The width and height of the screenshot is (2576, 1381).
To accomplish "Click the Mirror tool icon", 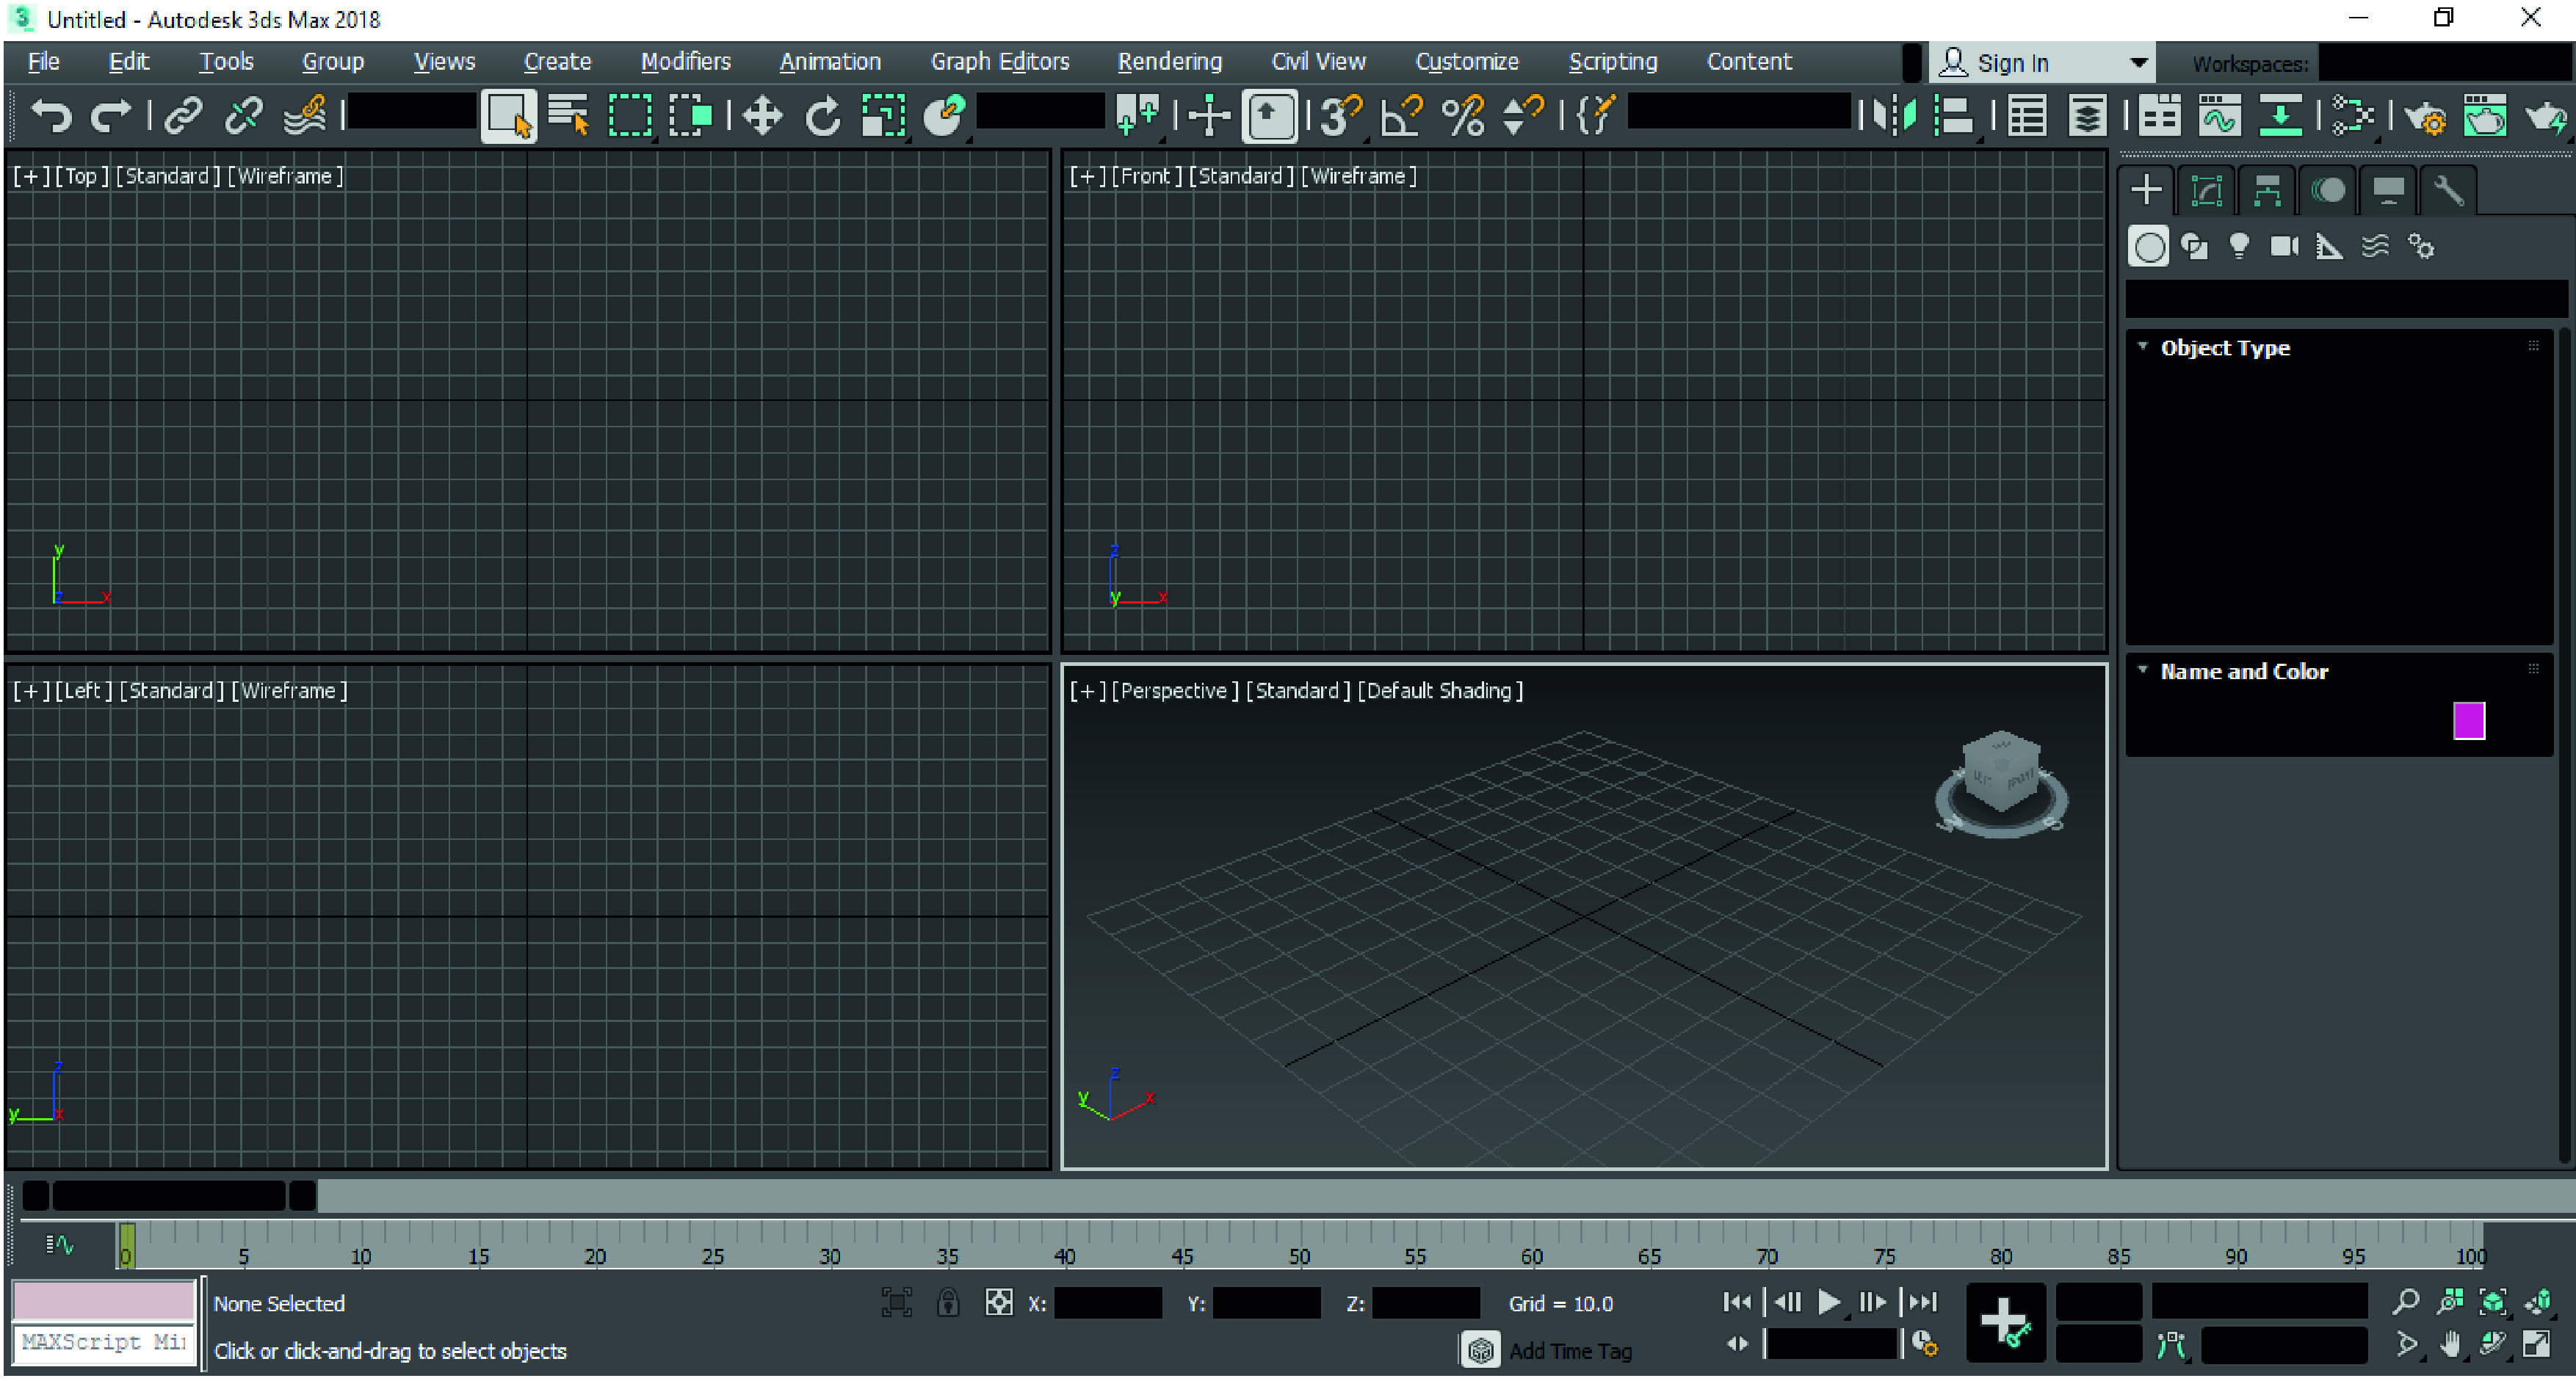I will [x=1894, y=116].
